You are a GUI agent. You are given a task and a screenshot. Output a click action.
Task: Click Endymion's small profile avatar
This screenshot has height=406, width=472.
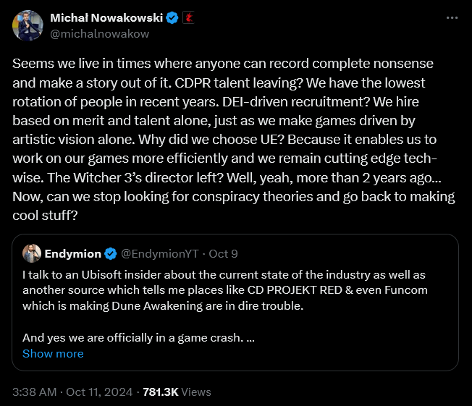pyautogui.click(x=31, y=253)
